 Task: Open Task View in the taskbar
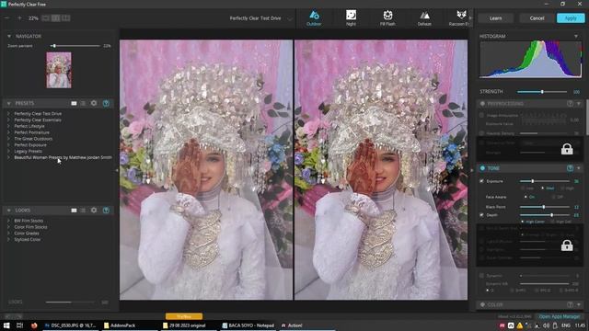19,325
